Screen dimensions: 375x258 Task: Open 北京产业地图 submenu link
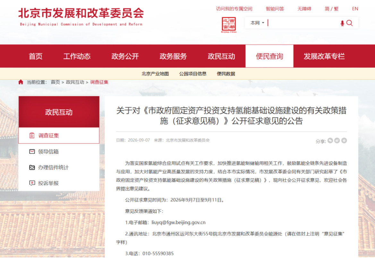point(155,74)
